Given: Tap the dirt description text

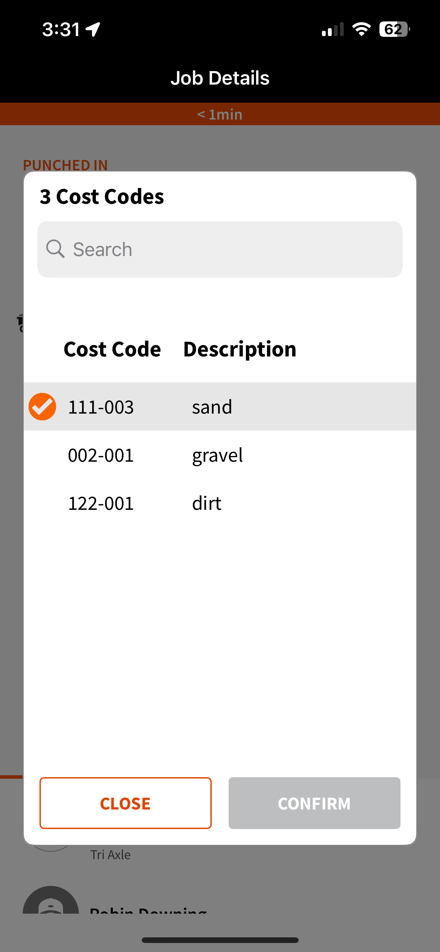Looking at the screenshot, I should tap(206, 503).
